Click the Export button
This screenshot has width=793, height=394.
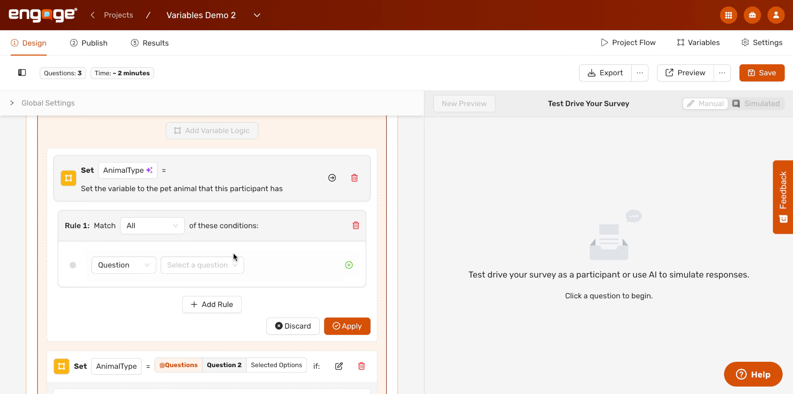click(605, 73)
